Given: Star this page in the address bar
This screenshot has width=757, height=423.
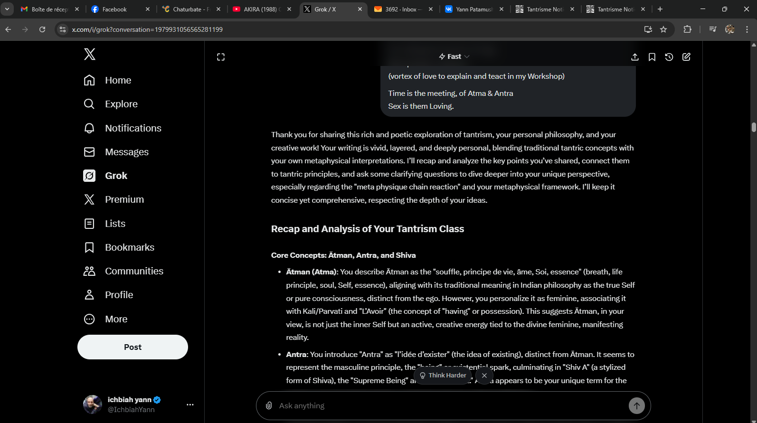Looking at the screenshot, I should (x=663, y=29).
